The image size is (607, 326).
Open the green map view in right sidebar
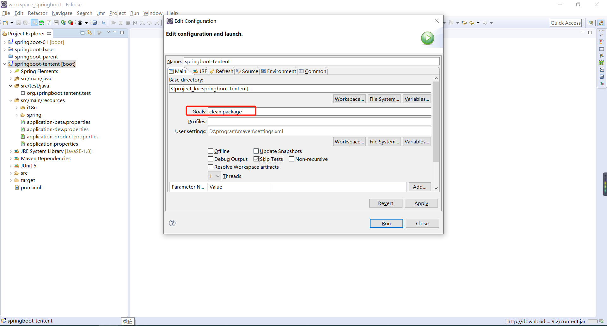click(x=602, y=63)
